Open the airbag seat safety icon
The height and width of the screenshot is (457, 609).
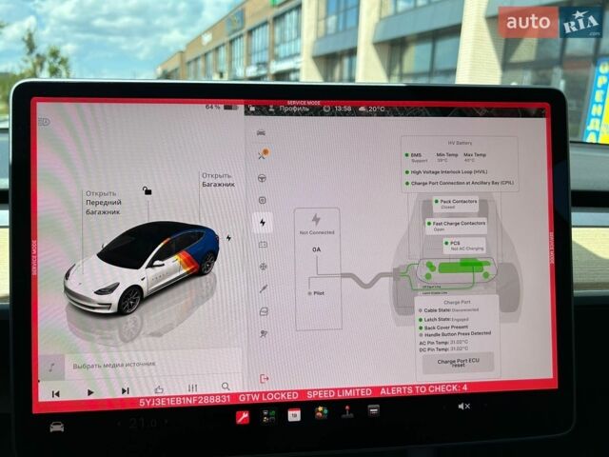(x=265, y=333)
